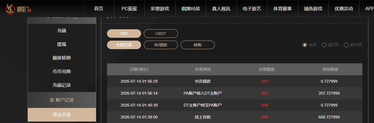This screenshot has width=374, height=123.
Task: Show 全部记录 all records
Action: (124, 45)
